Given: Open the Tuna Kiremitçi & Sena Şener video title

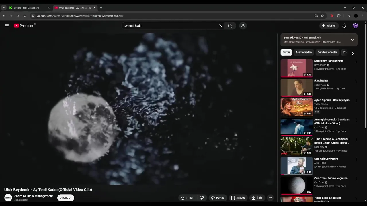Looking at the screenshot, I should click(x=332, y=141).
